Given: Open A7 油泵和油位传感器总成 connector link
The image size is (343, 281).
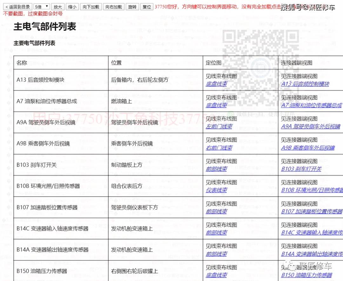Looking at the screenshot, I should [x=311, y=105].
